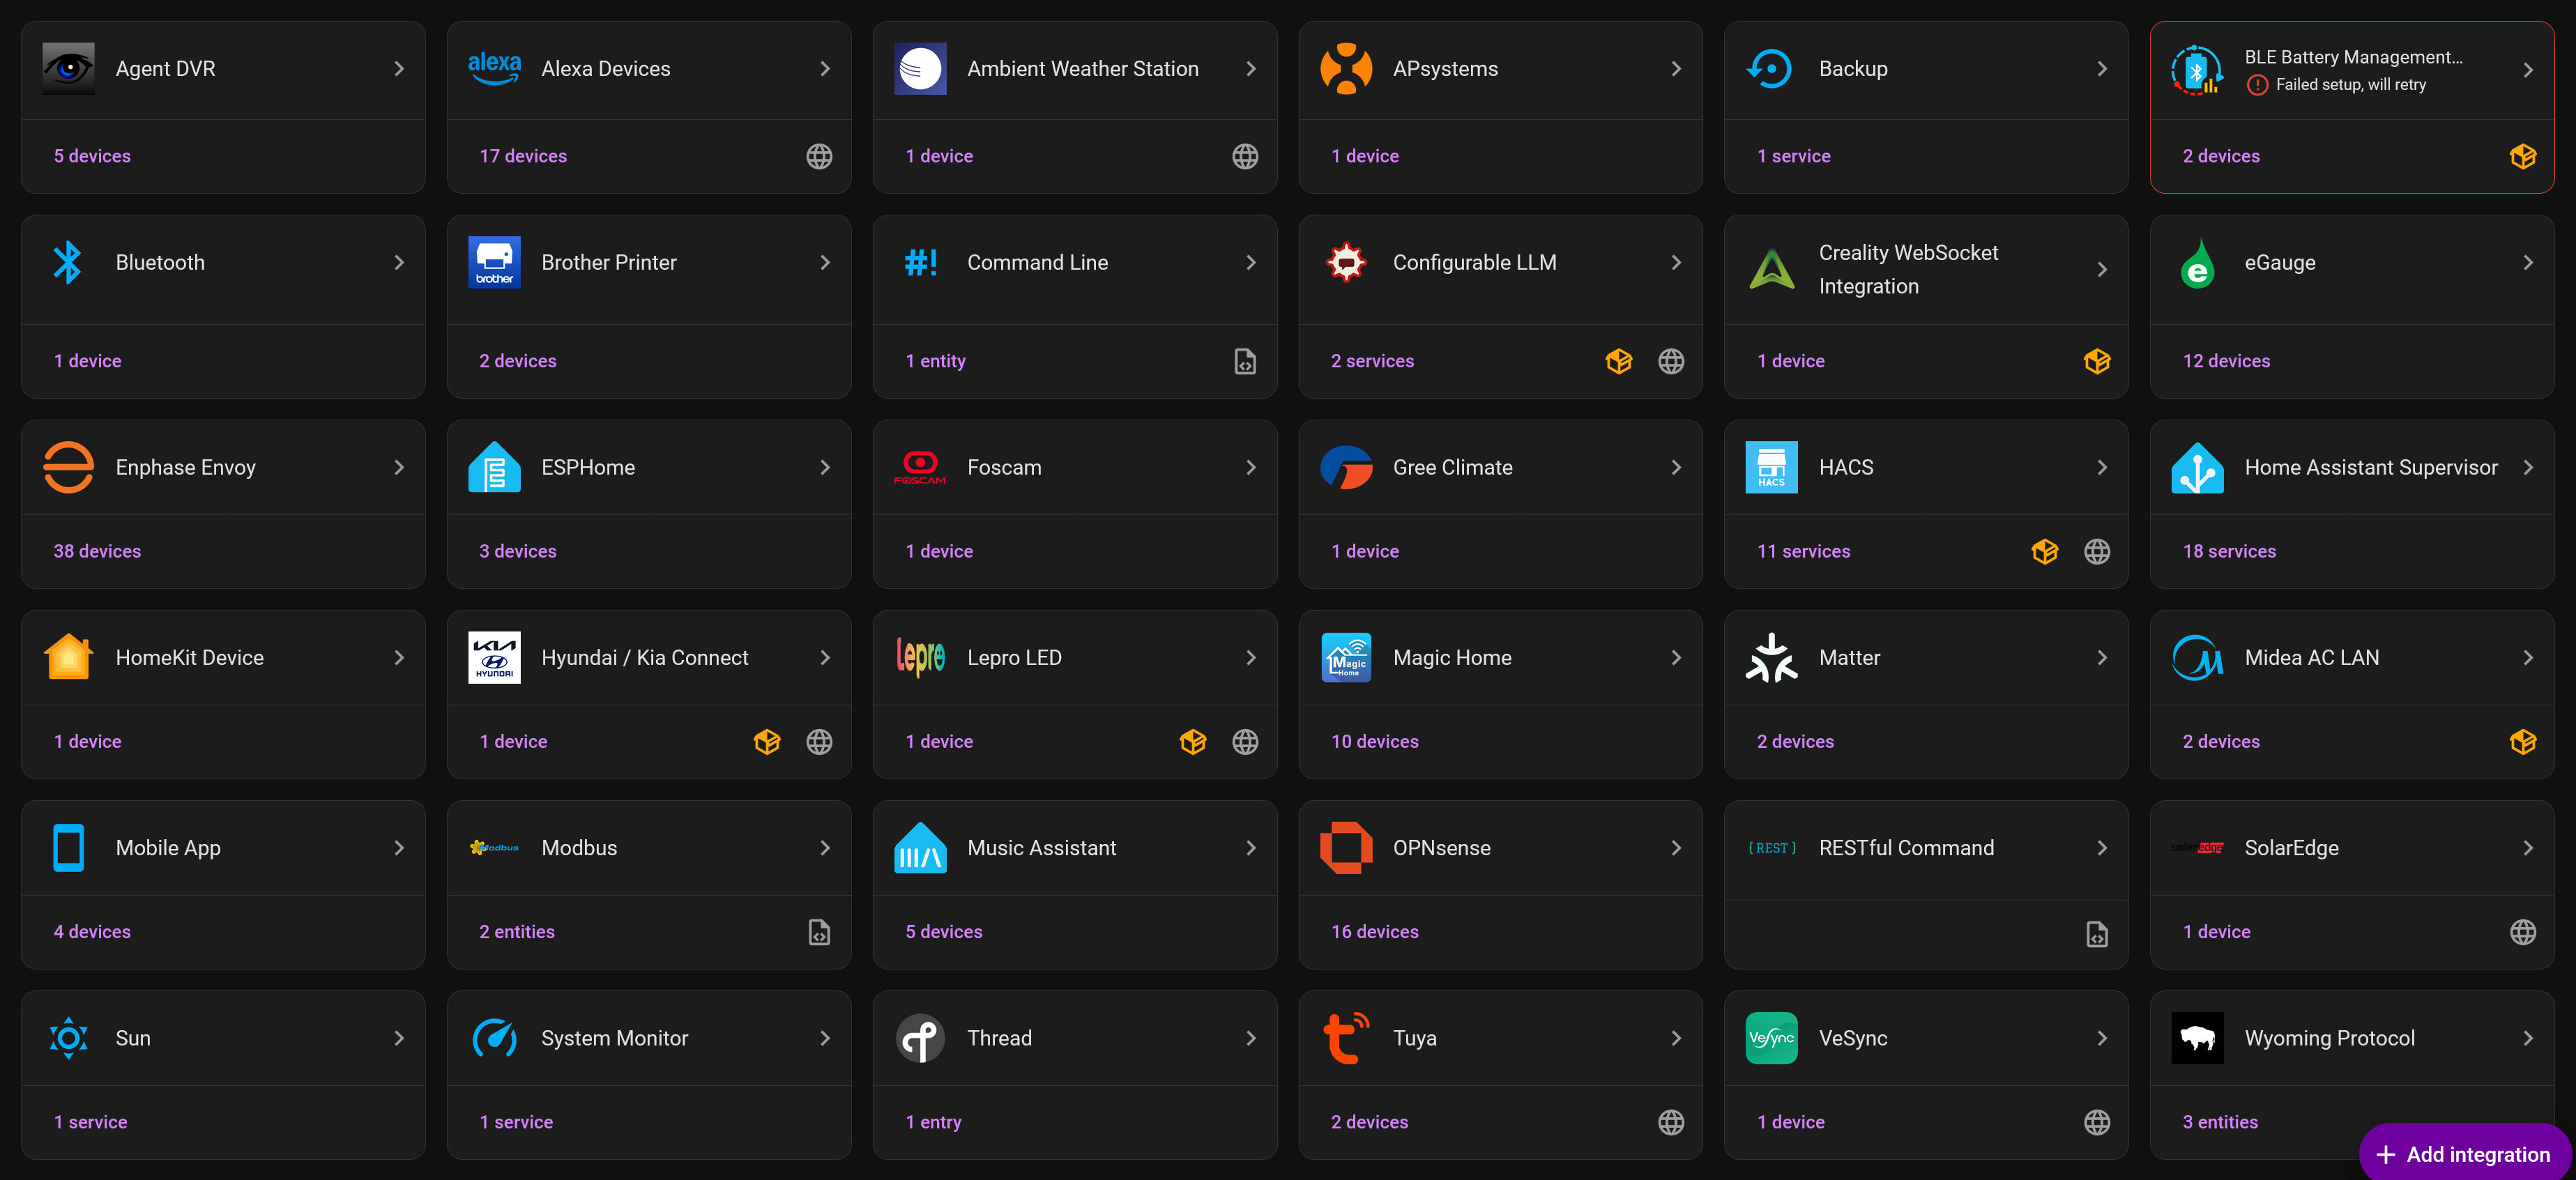Click the Alexa Devices logo icon
The width and height of the screenshot is (2576, 1180).
pyautogui.click(x=494, y=68)
